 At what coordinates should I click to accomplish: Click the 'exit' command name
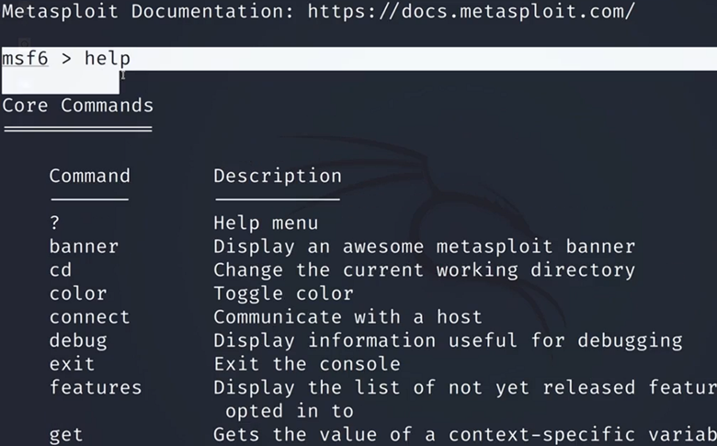coord(73,364)
